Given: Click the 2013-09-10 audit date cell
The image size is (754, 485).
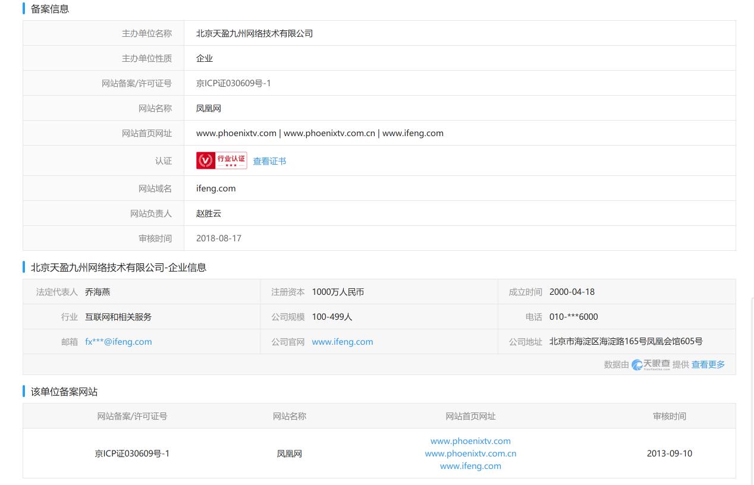Looking at the screenshot, I should pyautogui.click(x=669, y=453).
